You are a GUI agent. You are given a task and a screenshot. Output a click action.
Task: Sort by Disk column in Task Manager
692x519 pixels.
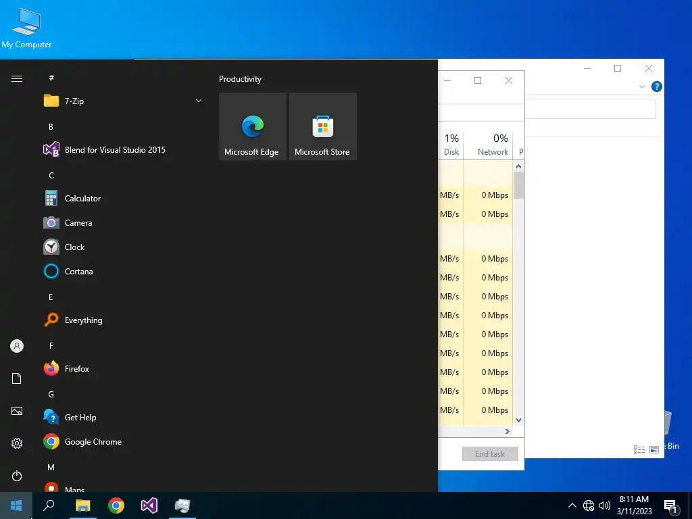pos(451,145)
